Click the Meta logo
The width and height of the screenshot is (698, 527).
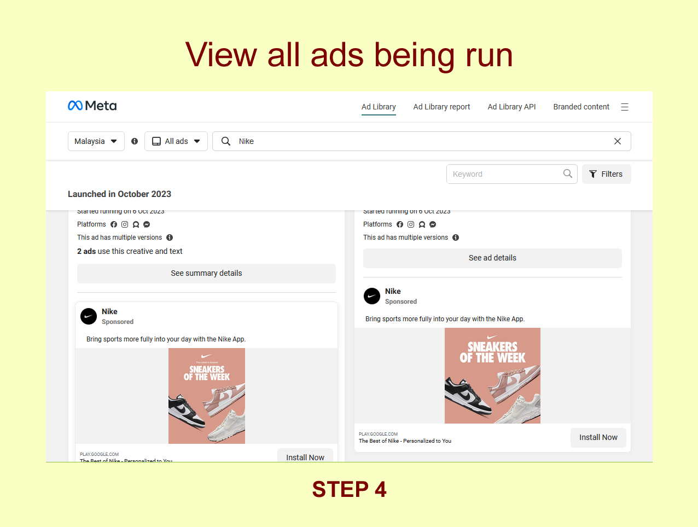[92, 106]
